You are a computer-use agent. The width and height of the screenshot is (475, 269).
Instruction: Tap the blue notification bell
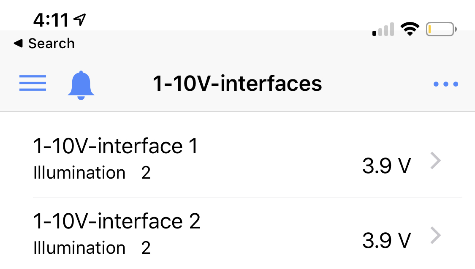[81, 85]
